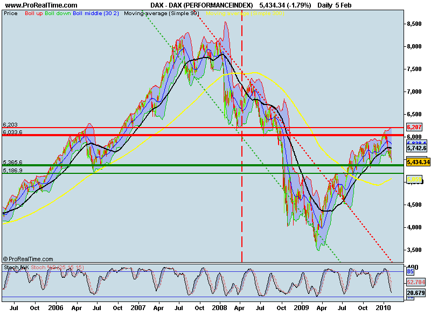Click the 6,033.6 resistance level label

coord(12,132)
